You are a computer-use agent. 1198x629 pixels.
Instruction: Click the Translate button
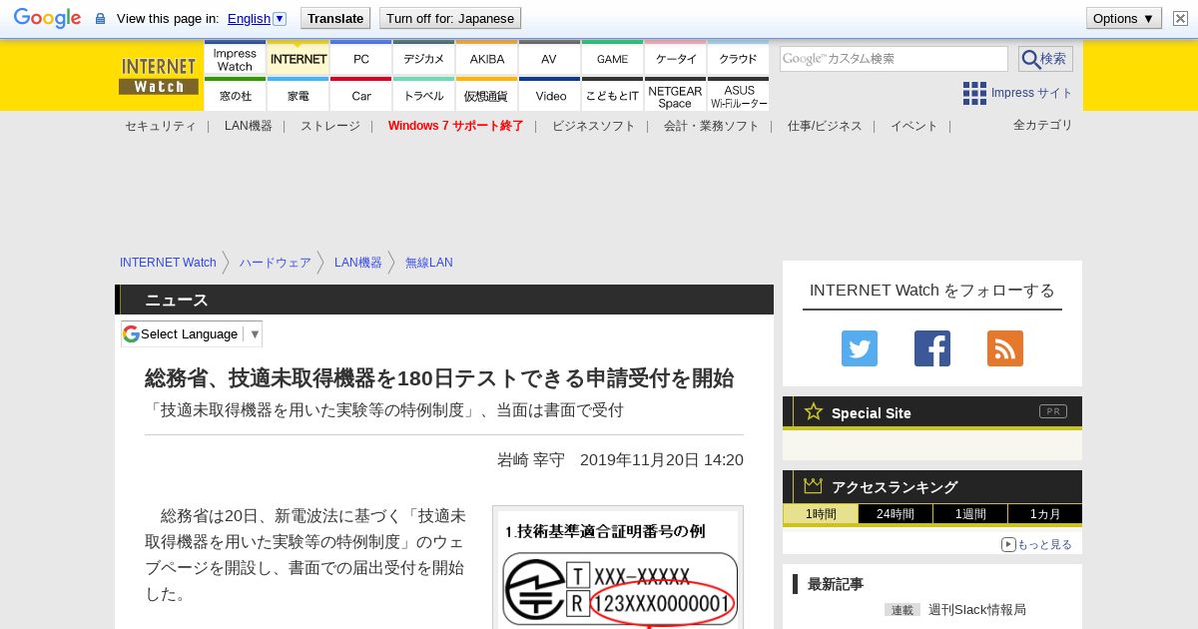click(334, 18)
